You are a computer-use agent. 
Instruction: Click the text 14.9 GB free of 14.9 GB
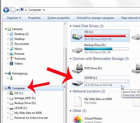(98, 85)
